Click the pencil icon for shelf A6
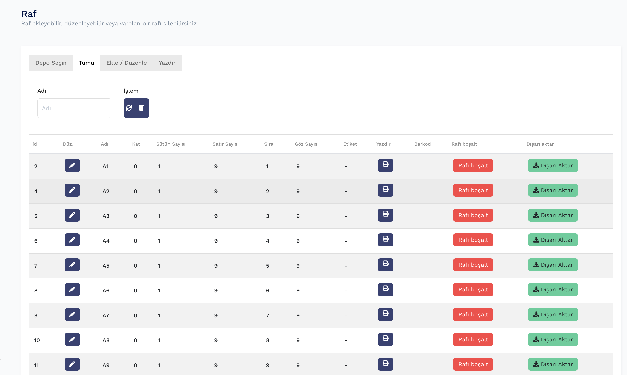Viewport: 627px width, 375px height. [72, 290]
